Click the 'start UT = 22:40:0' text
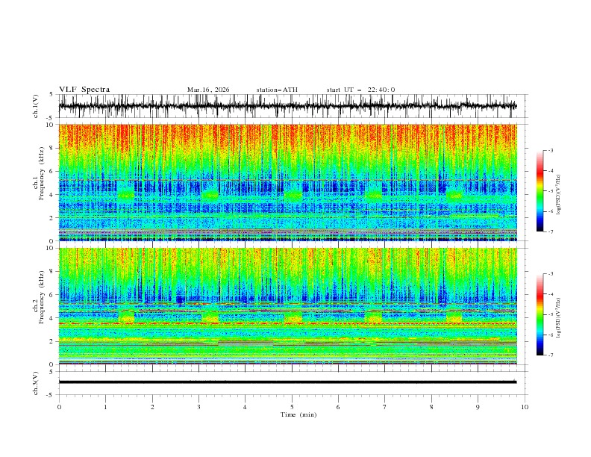This screenshot has width=591, height=457. point(360,90)
